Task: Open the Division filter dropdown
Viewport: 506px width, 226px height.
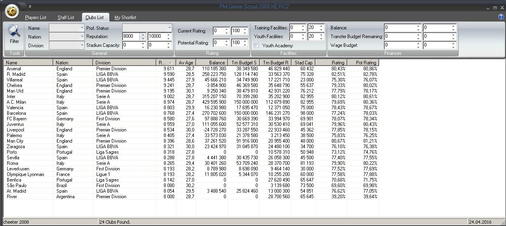Action: pyautogui.click(x=82, y=45)
